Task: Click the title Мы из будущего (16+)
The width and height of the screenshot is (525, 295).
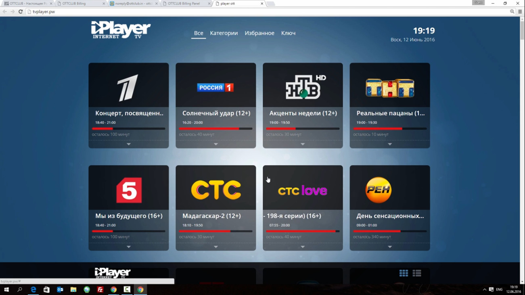Action: 129,216
